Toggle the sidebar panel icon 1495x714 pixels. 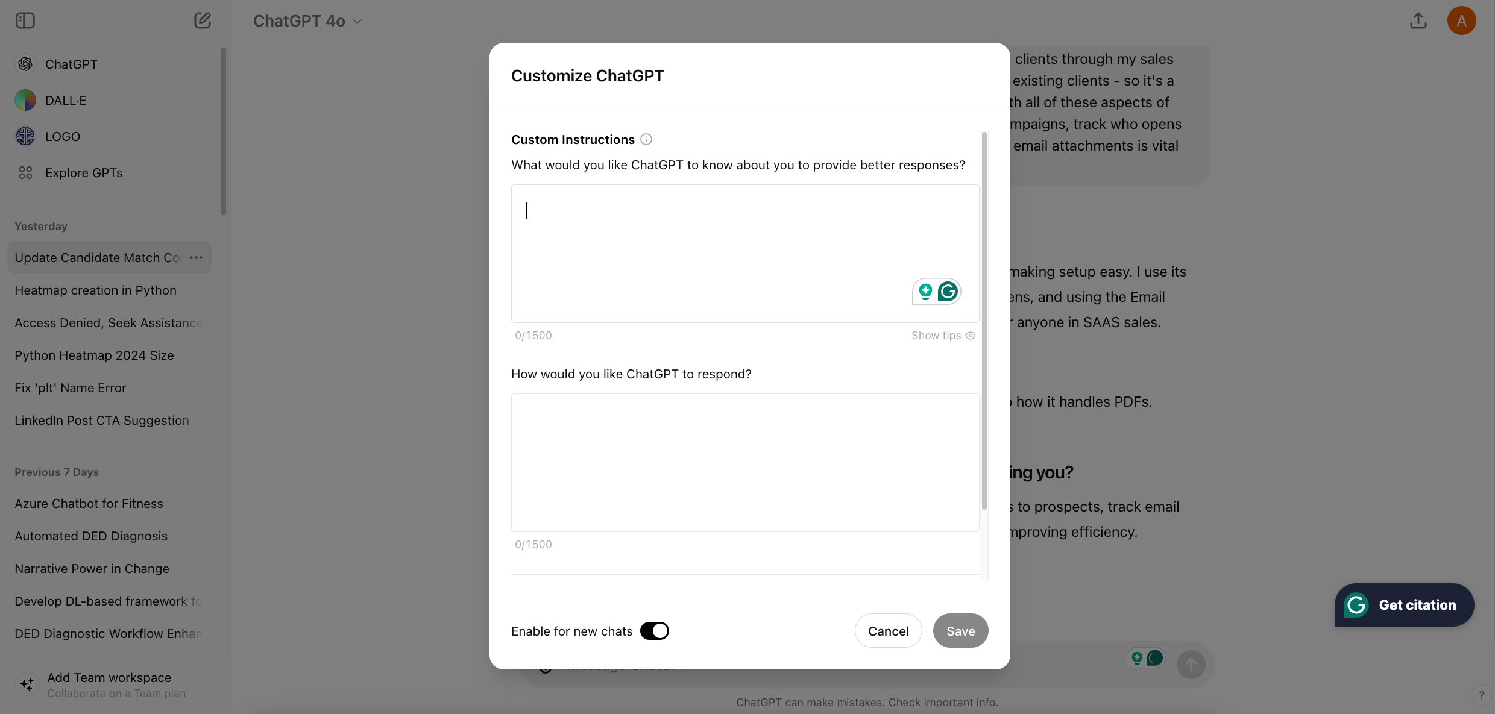[25, 20]
